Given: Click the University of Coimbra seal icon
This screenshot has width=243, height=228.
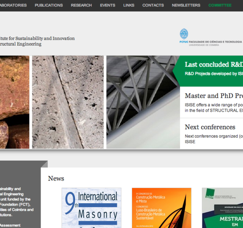Looking at the screenshot, I should 184,34.
